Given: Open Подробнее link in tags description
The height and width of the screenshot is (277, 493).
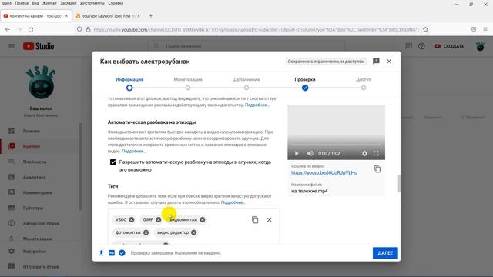Looking at the screenshot, I should click(x=233, y=202).
